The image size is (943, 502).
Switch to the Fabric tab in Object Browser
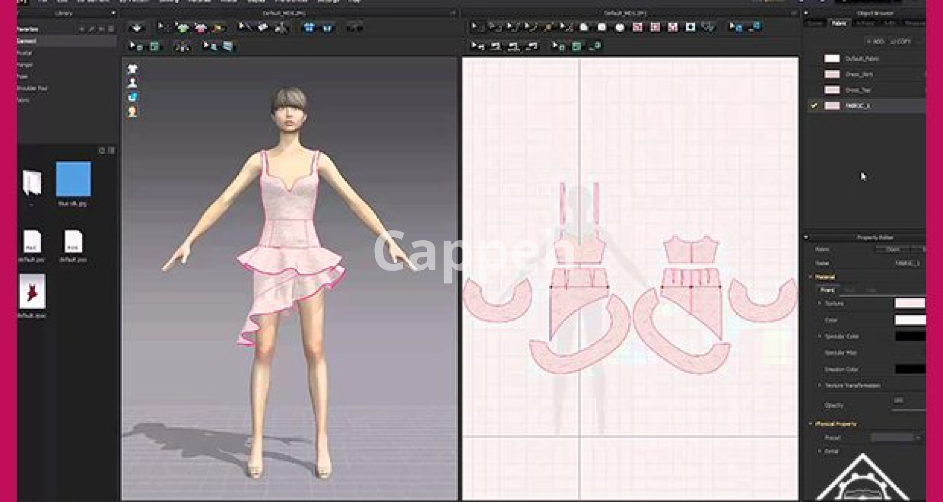point(839,24)
